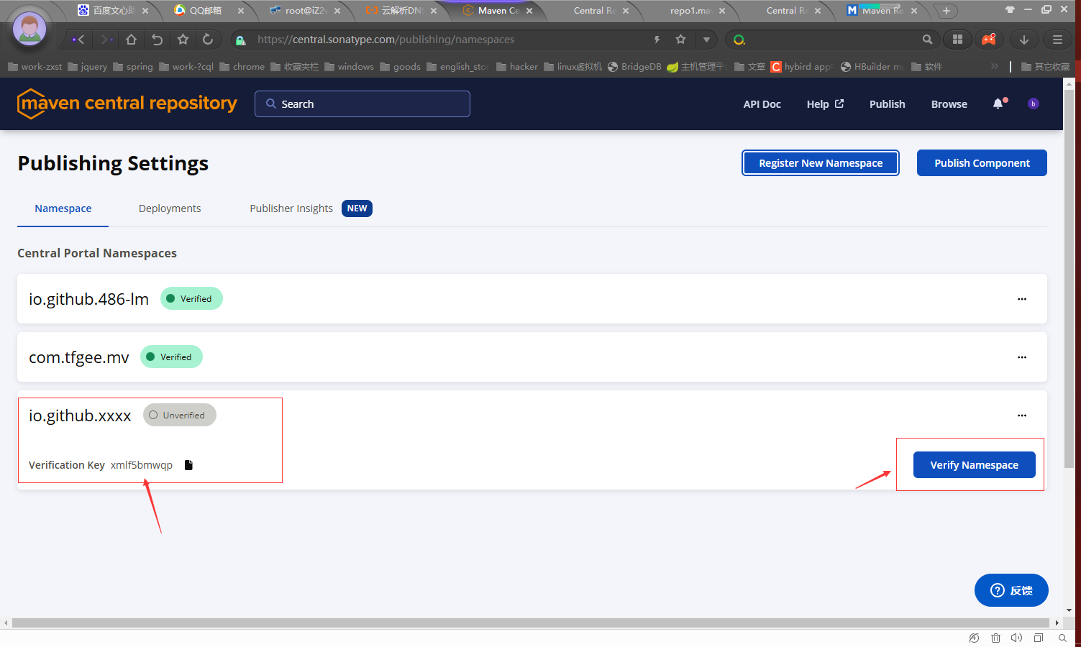Viewport: 1081px width, 647px height.
Task: Click the favorites star in the navigation toolbar
Action: point(183,40)
